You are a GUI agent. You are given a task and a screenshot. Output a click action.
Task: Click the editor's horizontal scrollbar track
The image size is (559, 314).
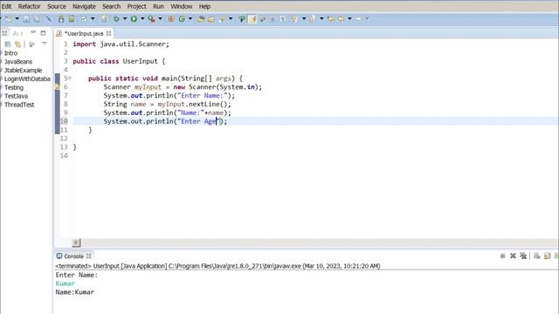pos(319,242)
